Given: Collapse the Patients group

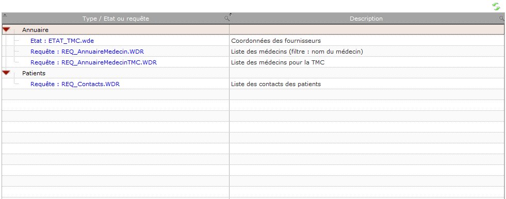Looking at the screenshot, I should pyautogui.click(x=6, y=73).
